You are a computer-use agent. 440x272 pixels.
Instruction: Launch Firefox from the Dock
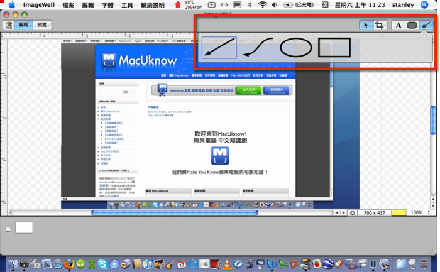click(69, 264)
